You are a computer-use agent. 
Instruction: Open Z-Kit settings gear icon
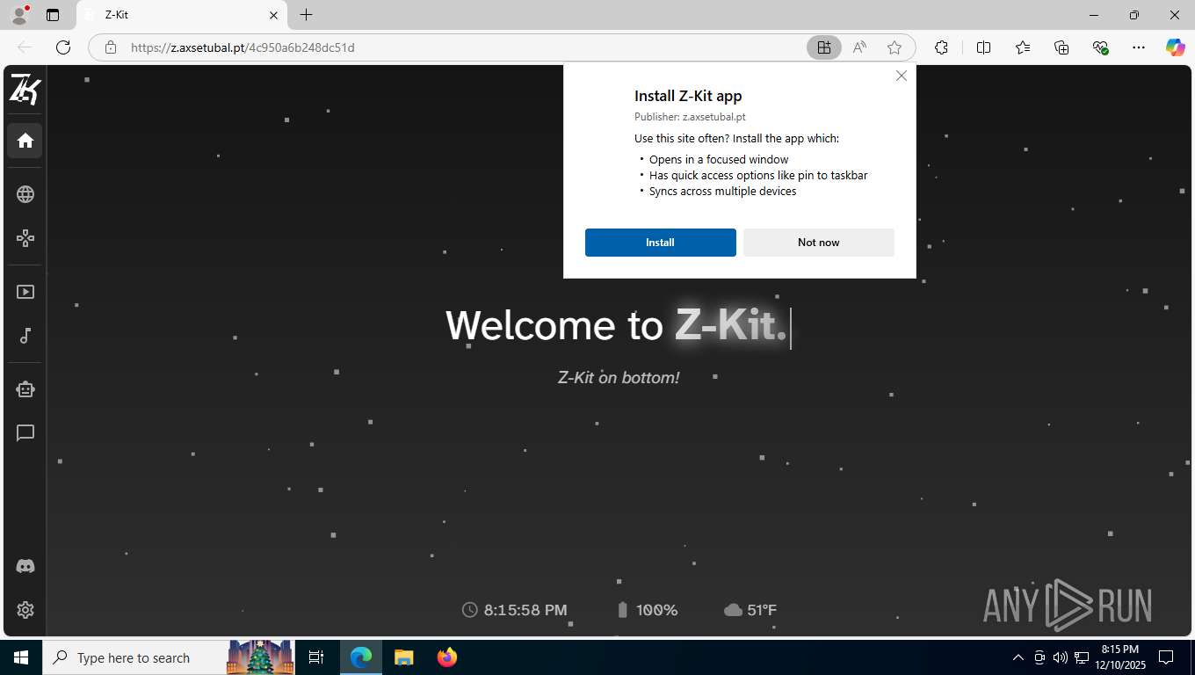pyautogui.click(x=25, y=610)
